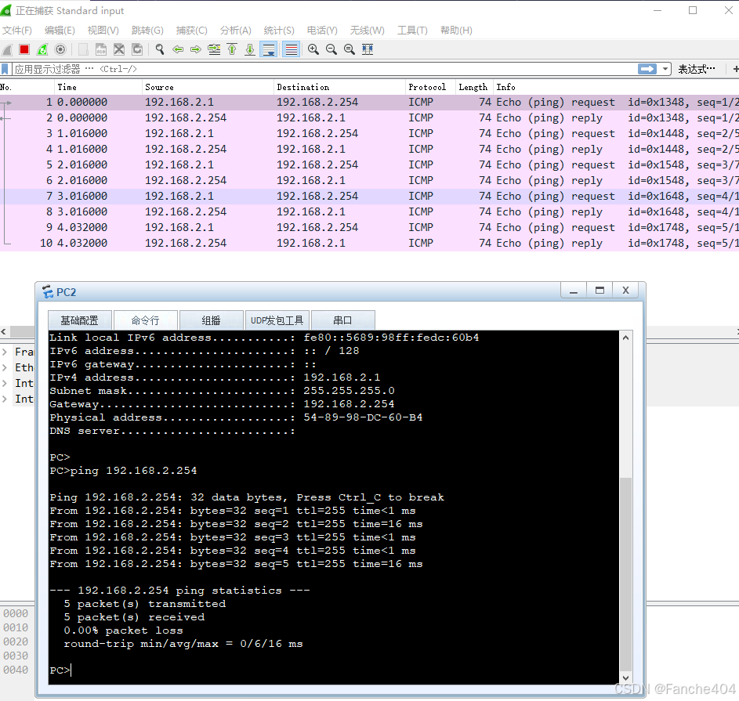Go back to previous packet arrow
The height and width of the screenshot is (701, 739).
[178, 49]
